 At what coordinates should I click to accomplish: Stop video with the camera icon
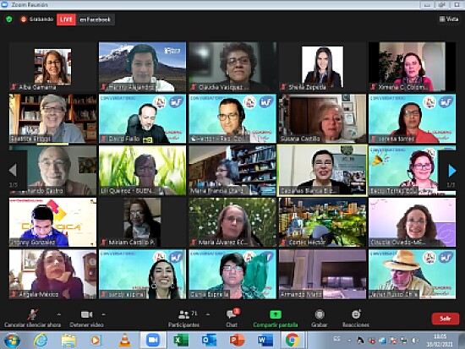coord(86,314)
